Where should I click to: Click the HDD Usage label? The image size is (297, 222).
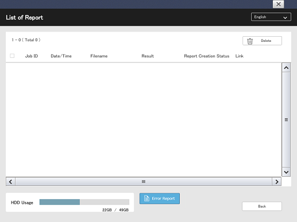[22, 202]
